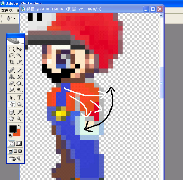Select the Eyedropper tool
Image resolution: width=183 pixels, height=180 pixels.
(19, 112)
